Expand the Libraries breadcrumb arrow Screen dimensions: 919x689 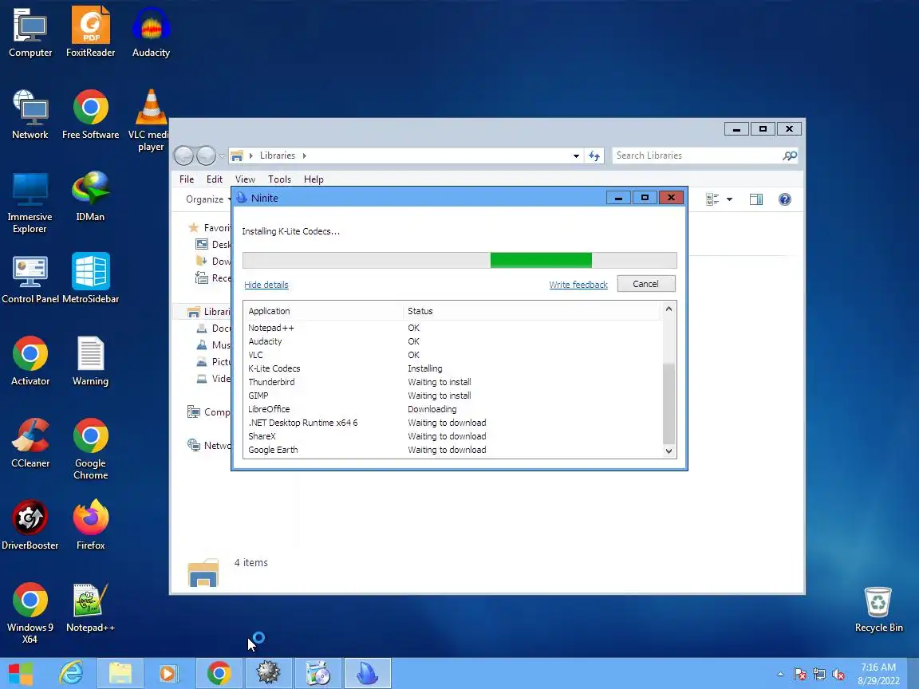coord(304,156)
